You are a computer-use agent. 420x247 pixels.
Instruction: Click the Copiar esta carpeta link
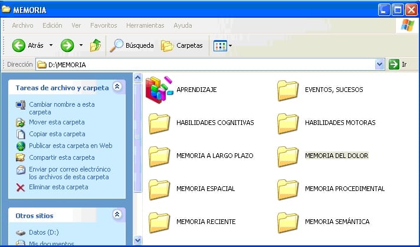click(x=57, y=134)
